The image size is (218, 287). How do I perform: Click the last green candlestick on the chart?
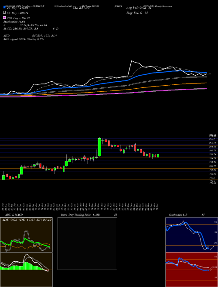(x=158, y=156)
